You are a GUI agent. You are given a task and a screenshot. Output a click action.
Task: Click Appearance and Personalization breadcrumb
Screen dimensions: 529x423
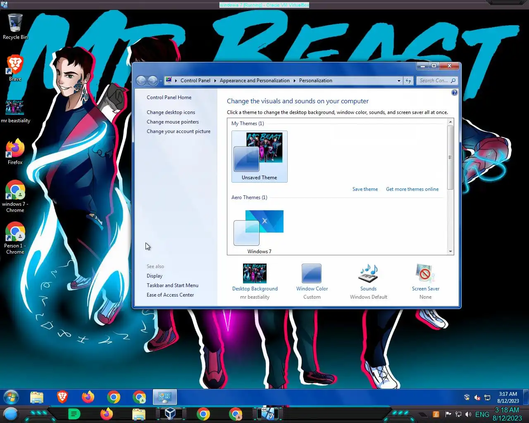click(255, 81)
